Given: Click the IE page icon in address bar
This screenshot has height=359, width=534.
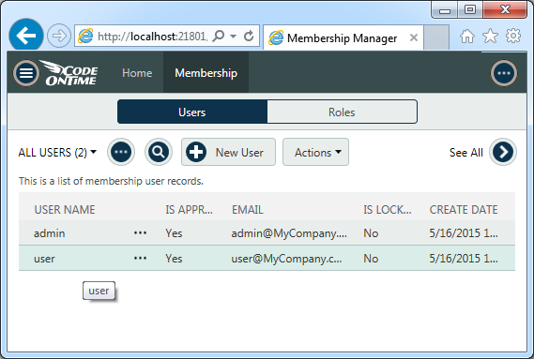Looking at the screenshot, I should pyautogui.click(x=85, y=36).
